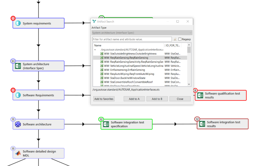Click the System architecture Excel icon
The height and width of the screenshot is (166, 271).
(x=18, y=66)
